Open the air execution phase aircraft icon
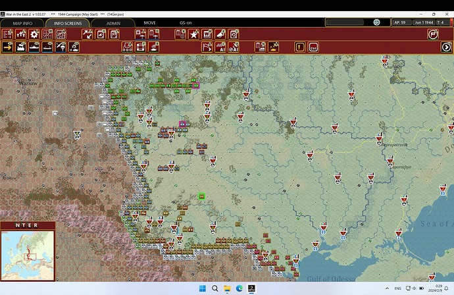Image resolution: width=454 pixels, height=295 pixels. [140, 34]
